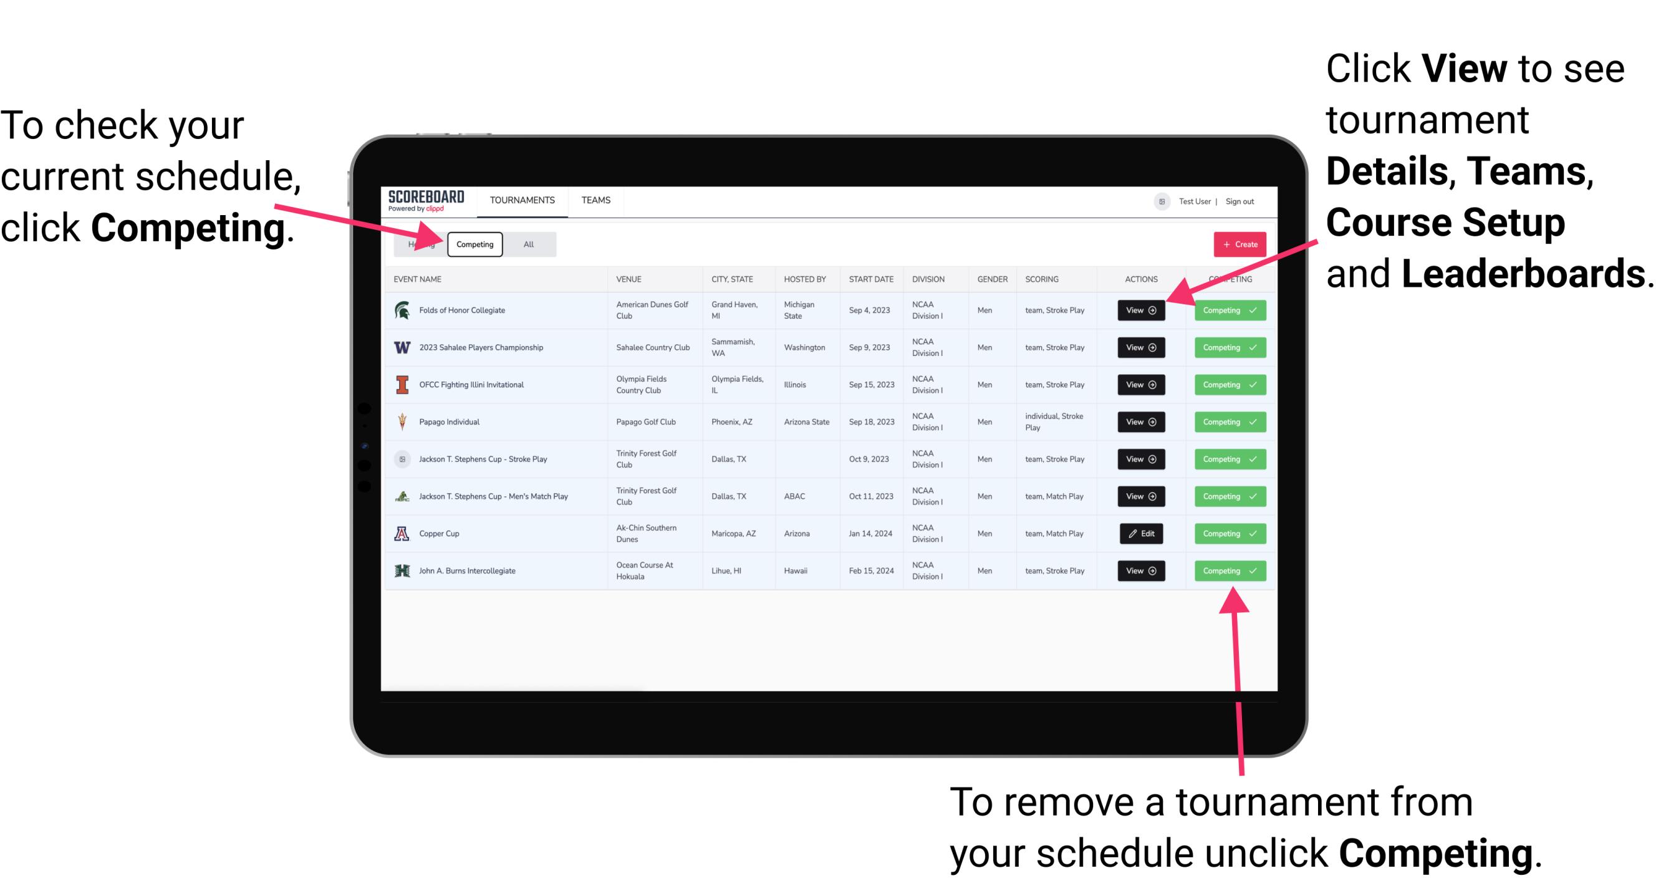The image size is (1656, 891).
Task: Expand the All tournaments filter tab
Action: (x=527, y=244)
